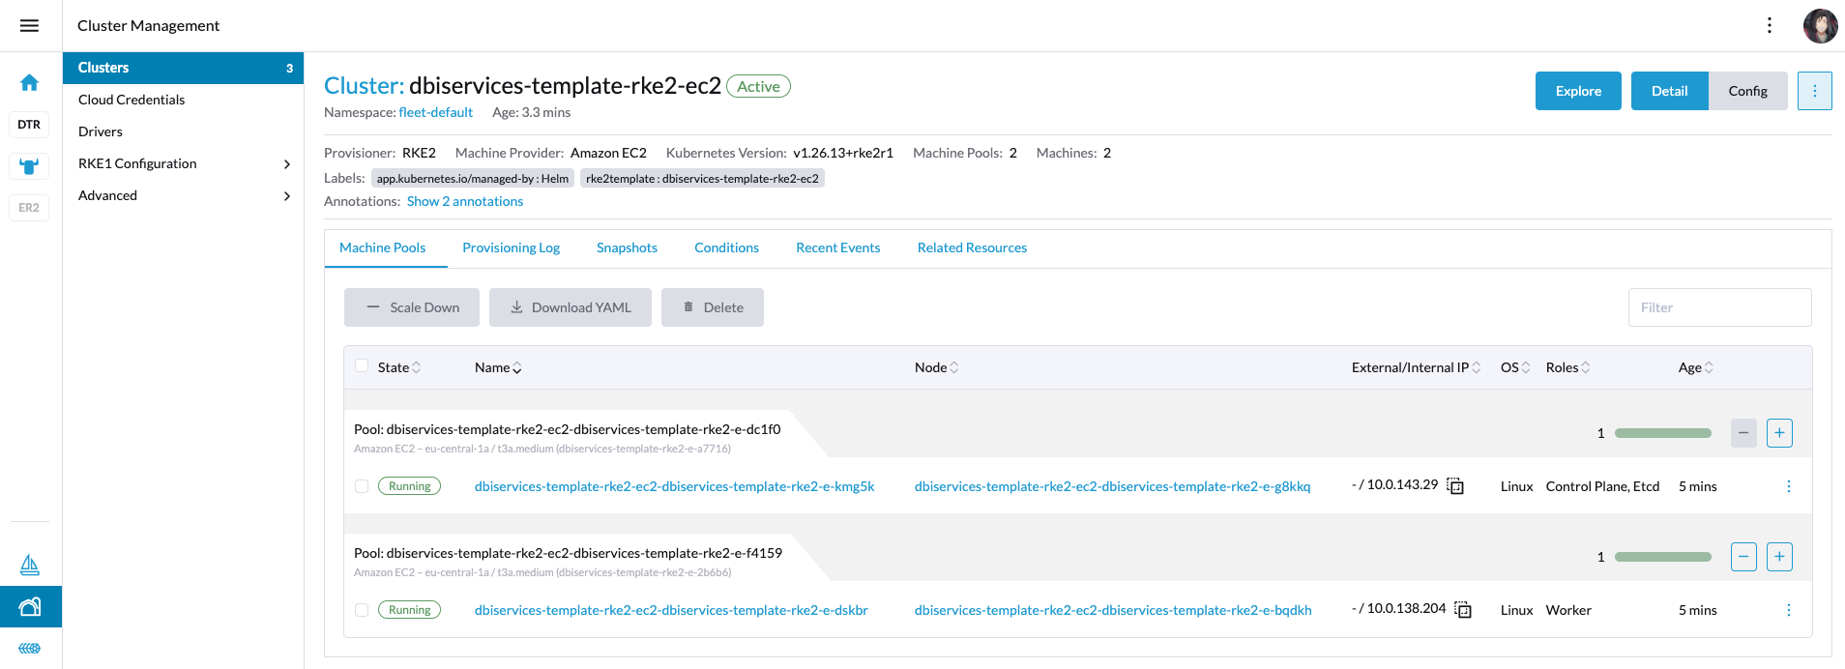Go to the Home icon in sidebar
1845x669 pixels.
(29, 83)
